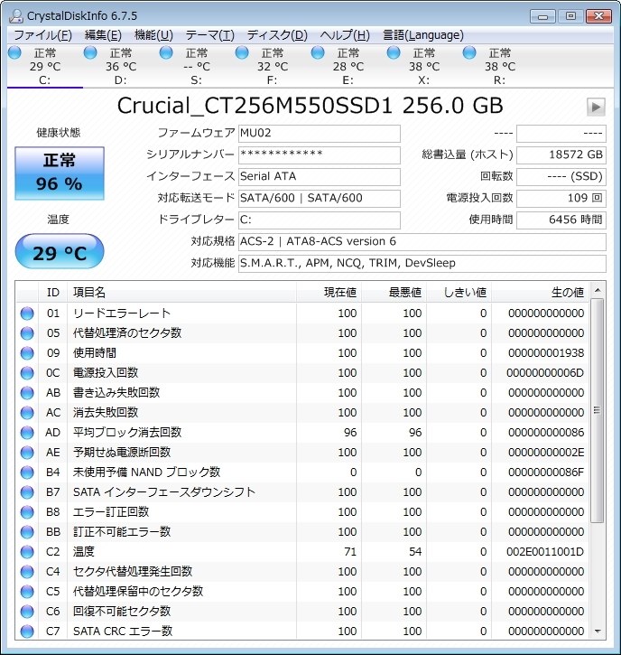This screenshot has height=655, width=621.
Task: Open the ディスク(D) menu
Action: (277, 35)
